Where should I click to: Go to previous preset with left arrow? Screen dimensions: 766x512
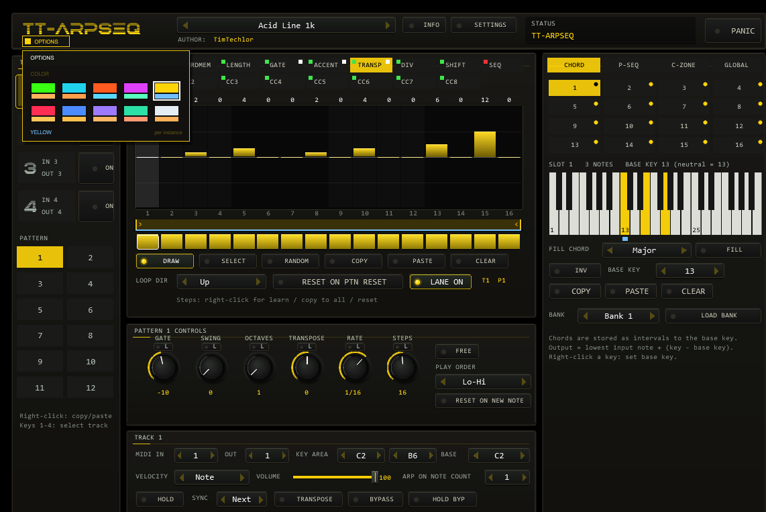point(185,25)
